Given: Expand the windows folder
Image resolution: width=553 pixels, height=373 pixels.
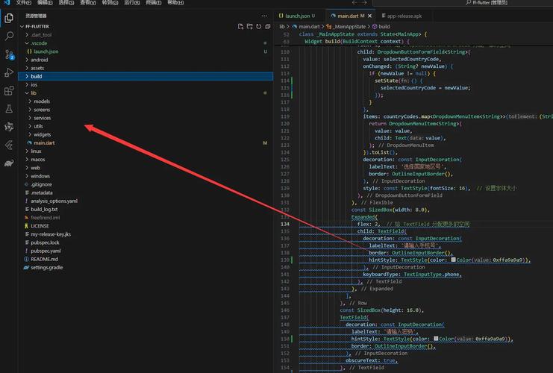Looking at the screenshot, I should click(x=40, y=176).
